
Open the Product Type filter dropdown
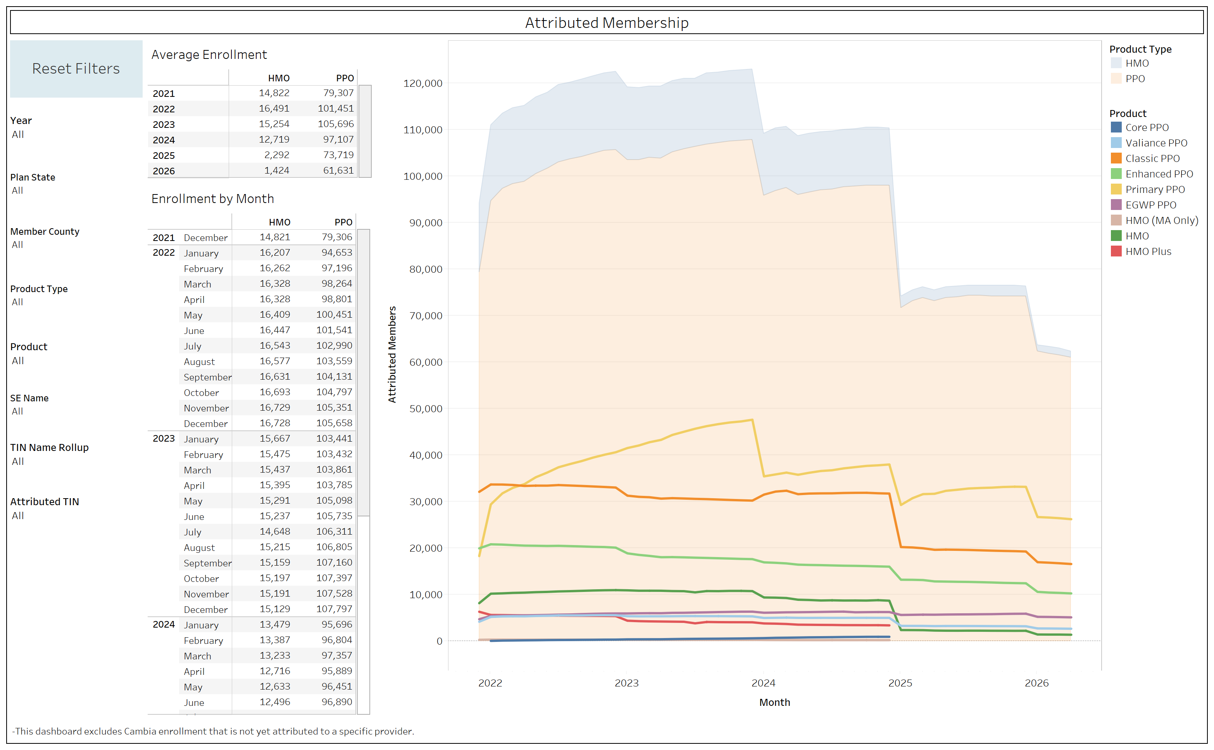tap(18, 302)
